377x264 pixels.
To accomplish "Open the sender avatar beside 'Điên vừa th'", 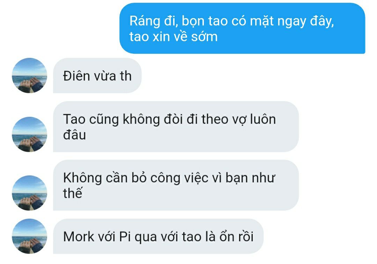I will point(30,75).
